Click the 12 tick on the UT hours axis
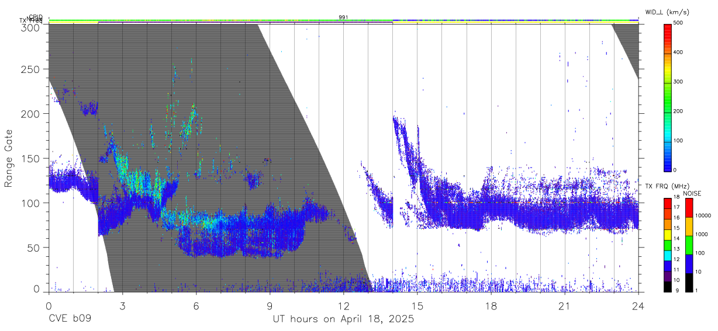 click(343, 306)
